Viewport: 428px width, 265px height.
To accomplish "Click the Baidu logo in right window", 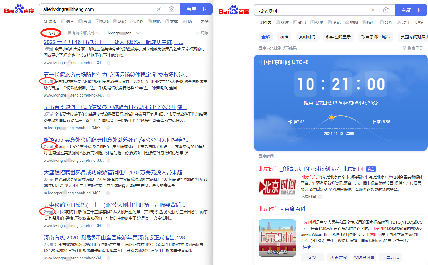I will [x=234, y=10].
